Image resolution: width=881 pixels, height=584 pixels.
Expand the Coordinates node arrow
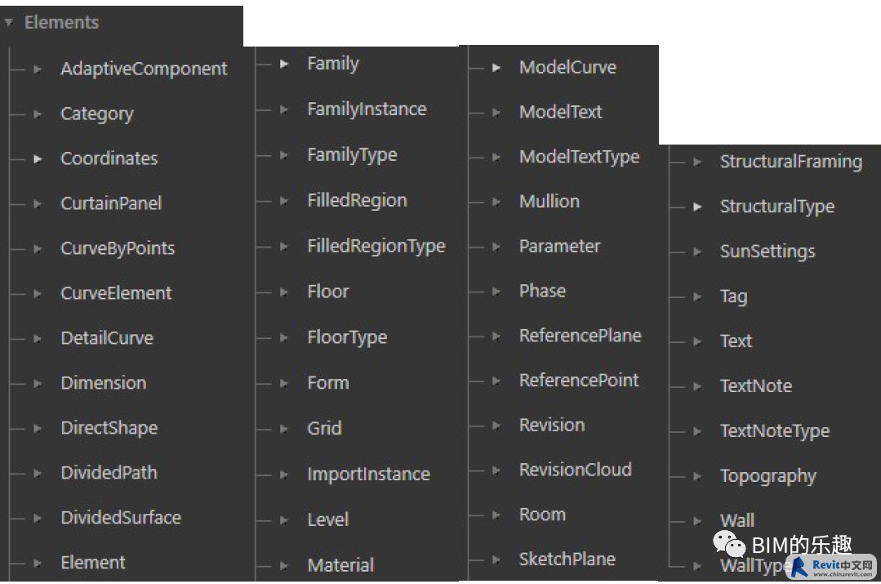pyautogui.click(x=38, y=159)
